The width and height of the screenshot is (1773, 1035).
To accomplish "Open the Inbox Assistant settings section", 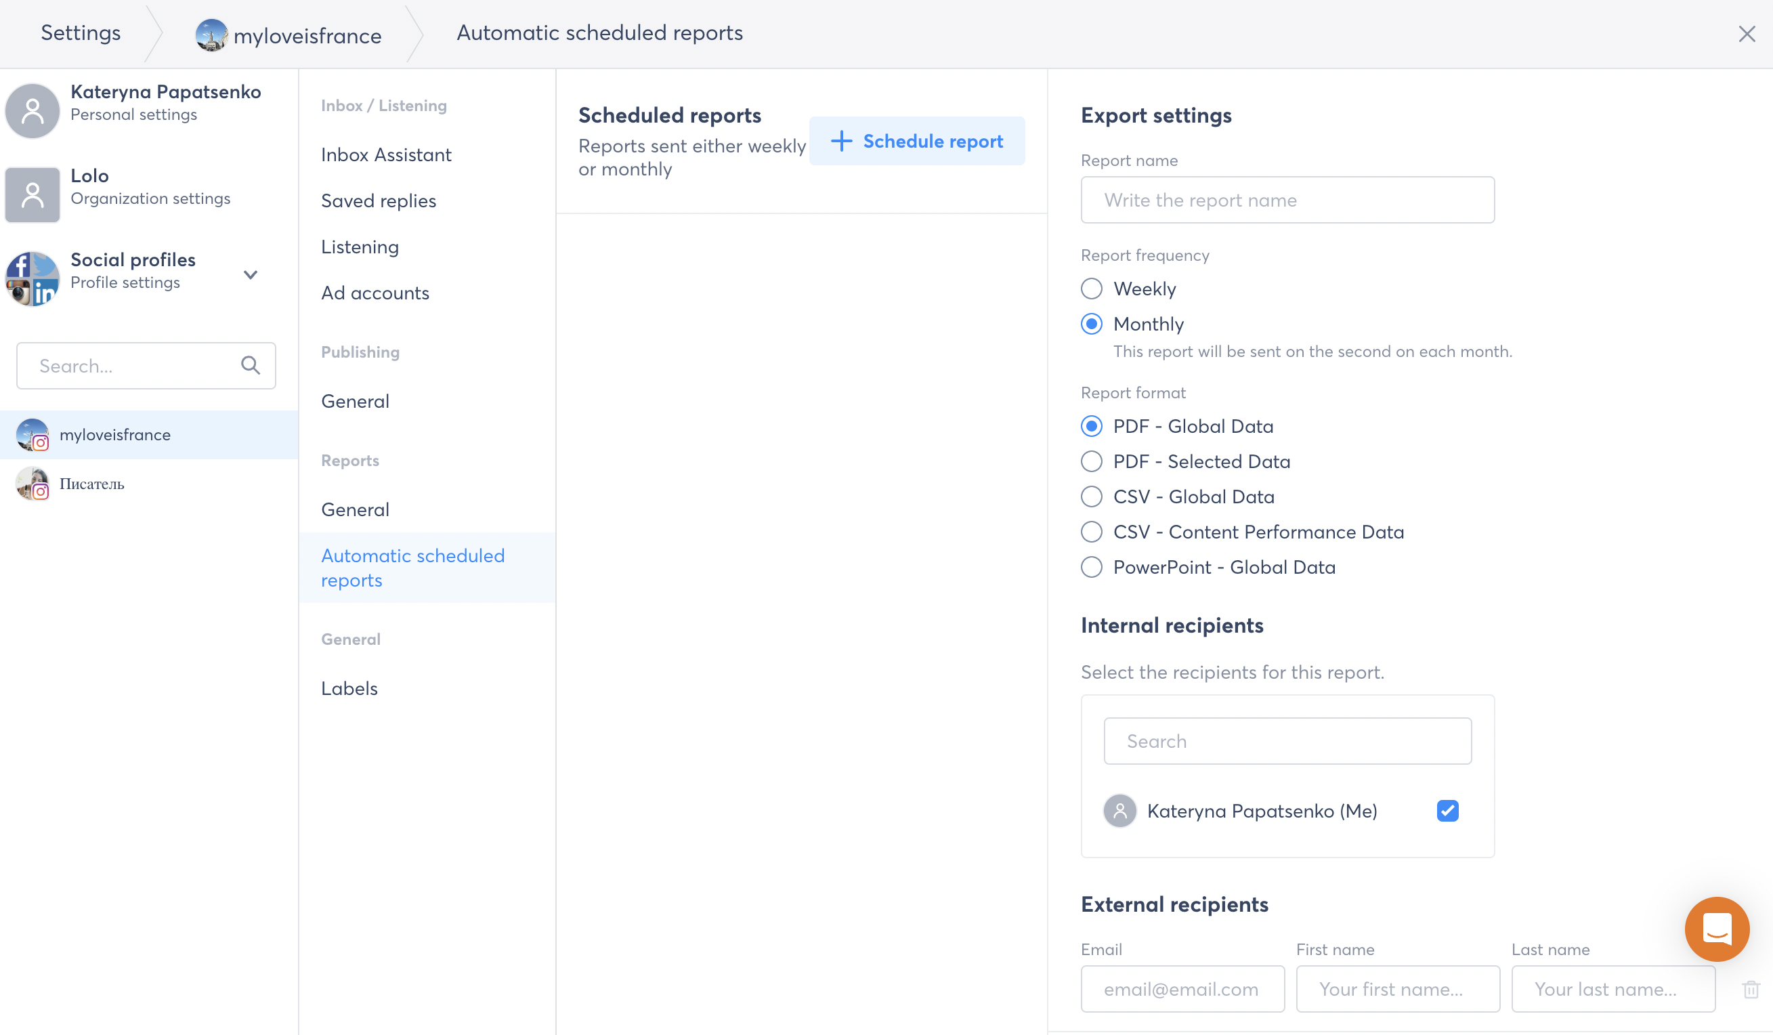I will (385, 154).
